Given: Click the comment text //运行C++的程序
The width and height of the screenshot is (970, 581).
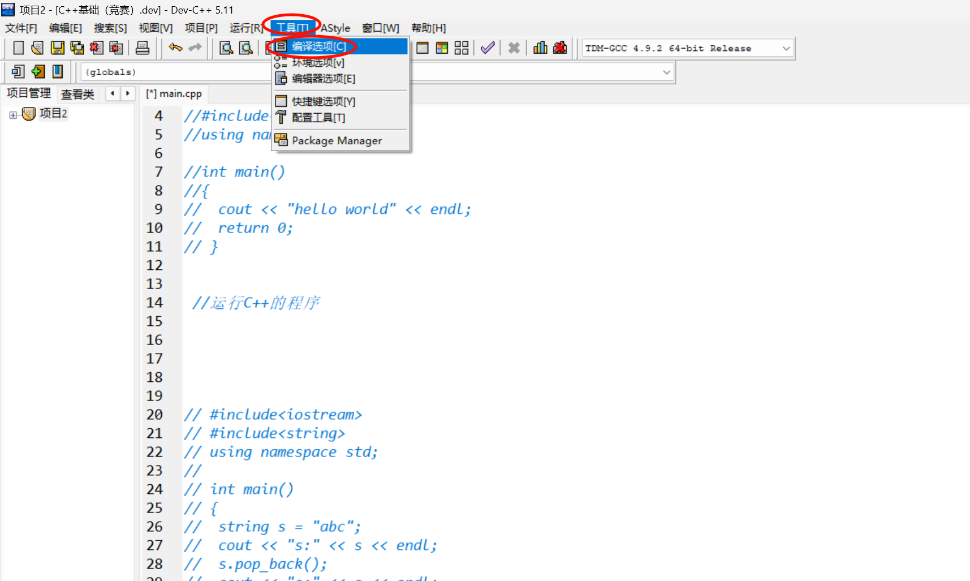Looking at the screenshot, I should coord(256,303).
